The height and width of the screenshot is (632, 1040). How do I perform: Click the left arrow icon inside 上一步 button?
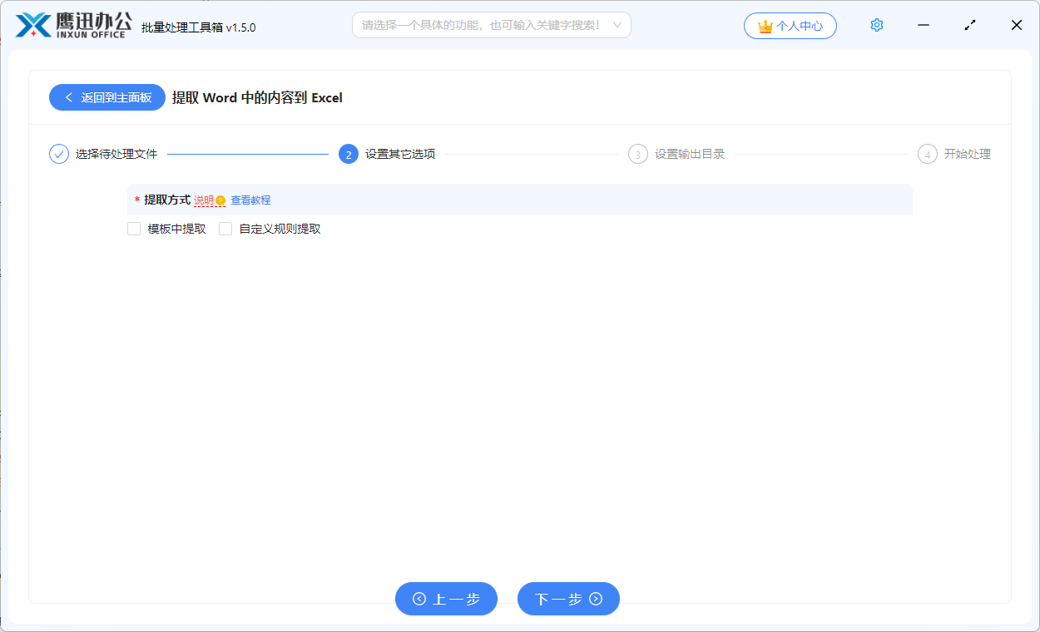(420, 599)
